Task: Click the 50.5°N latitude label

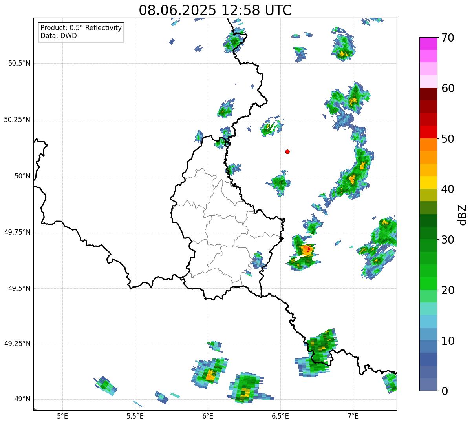Action: coord(19,63)
